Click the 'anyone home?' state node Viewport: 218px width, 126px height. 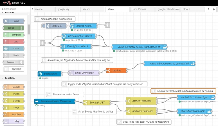coord(84,26)
